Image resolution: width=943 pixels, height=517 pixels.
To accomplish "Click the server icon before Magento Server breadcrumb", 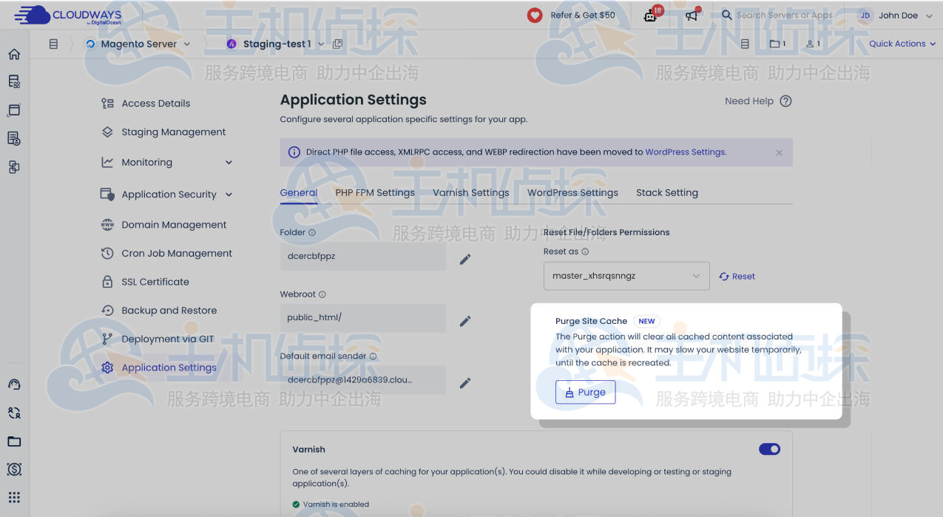I will point(90,44).
